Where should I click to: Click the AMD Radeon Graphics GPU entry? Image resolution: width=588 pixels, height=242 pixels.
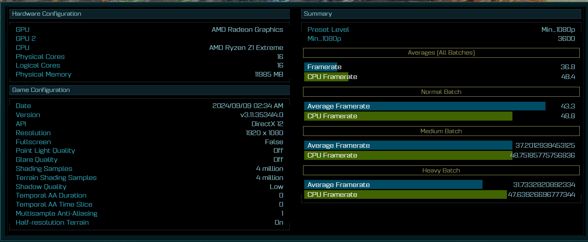tap(247, 29)
